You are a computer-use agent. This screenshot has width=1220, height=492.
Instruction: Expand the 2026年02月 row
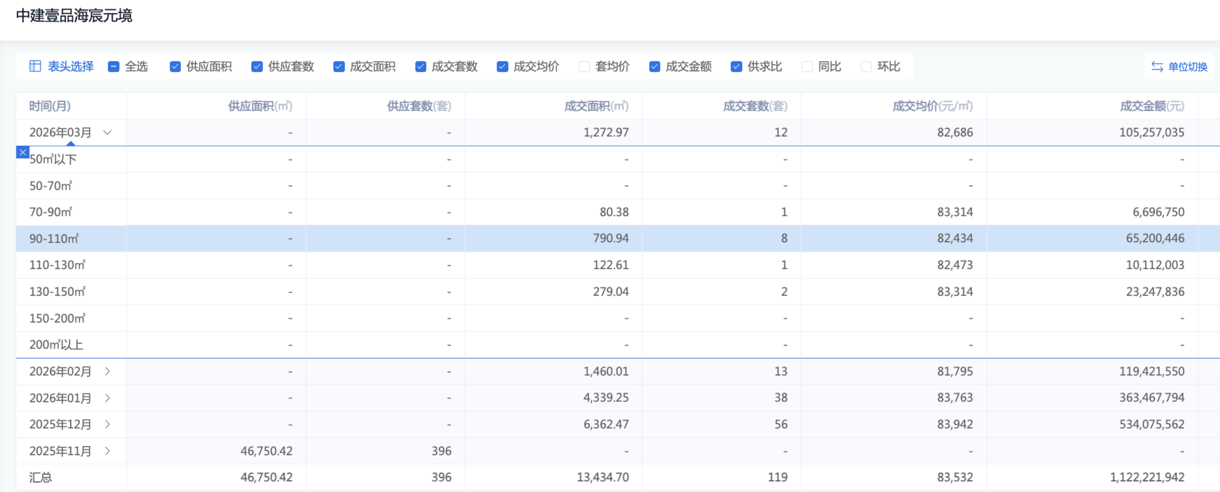[108, 371]
